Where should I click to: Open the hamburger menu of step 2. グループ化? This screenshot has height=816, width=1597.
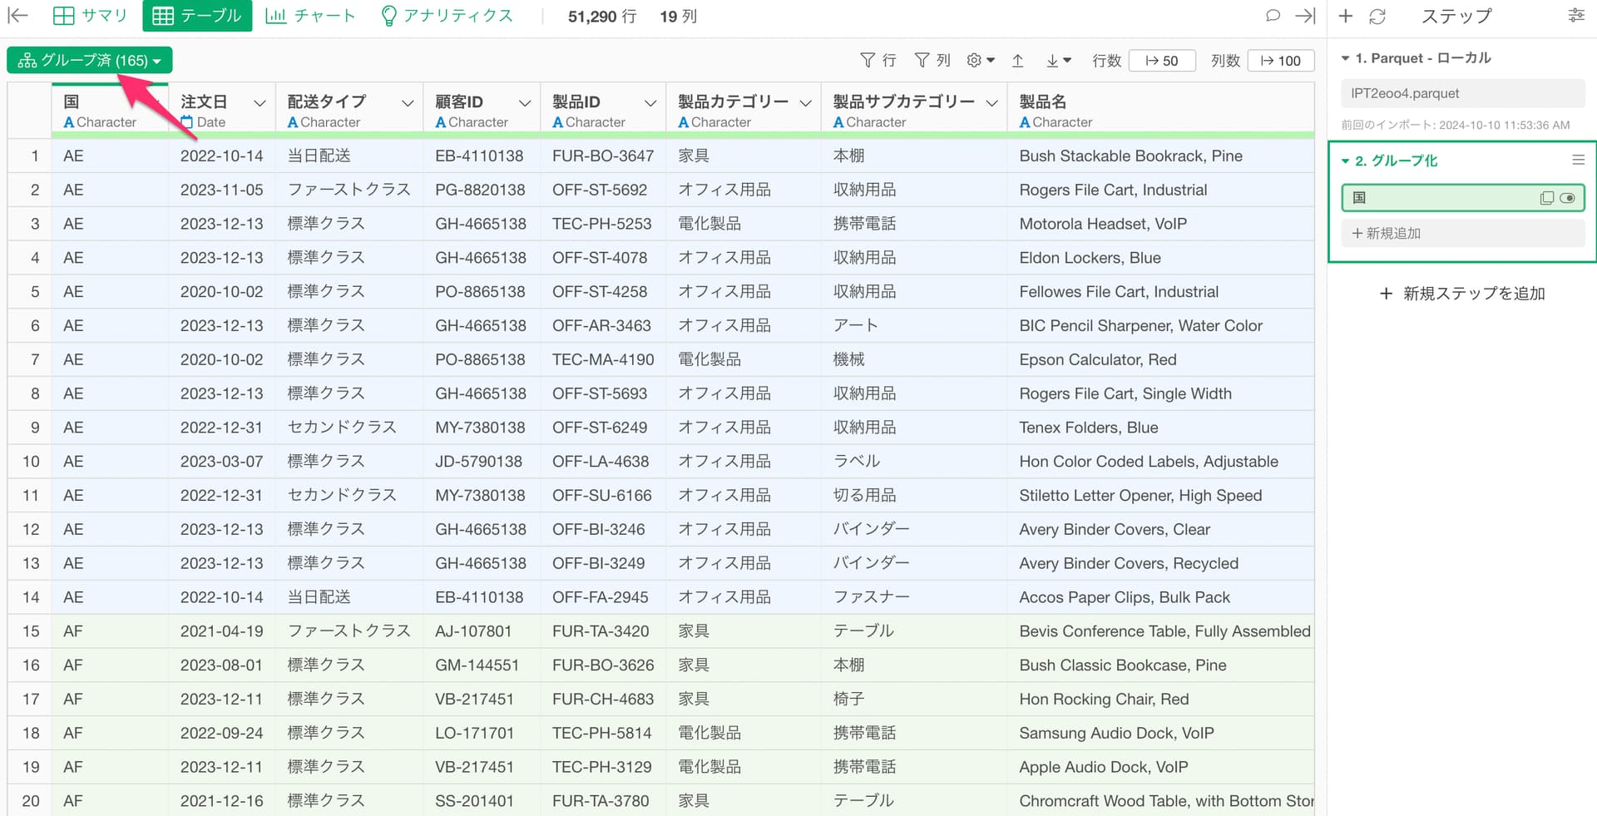coord(1578,160)
